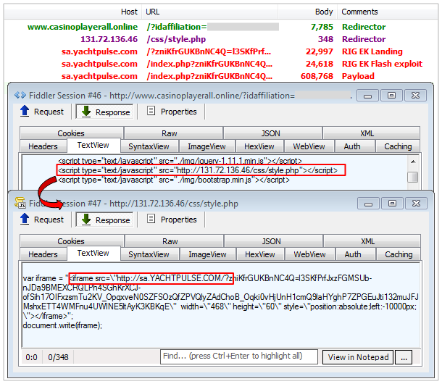
Task: Click the Request tab in Session #47 window
Action: click(41, 220)
